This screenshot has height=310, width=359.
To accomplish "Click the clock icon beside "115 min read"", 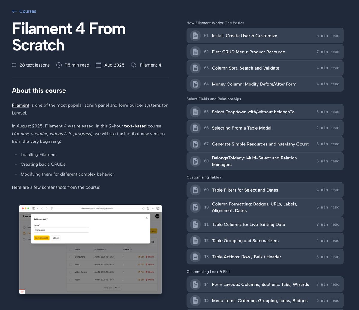I will (59, 65).
